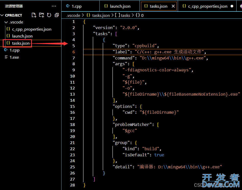Click the g++.exe path on the command line
Image resolution: width=242 pixels, height=190 pixels.
click(x=173, y=58)
